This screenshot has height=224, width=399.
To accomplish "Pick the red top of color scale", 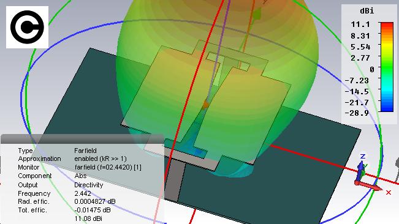I will click(x=387, y=26).
